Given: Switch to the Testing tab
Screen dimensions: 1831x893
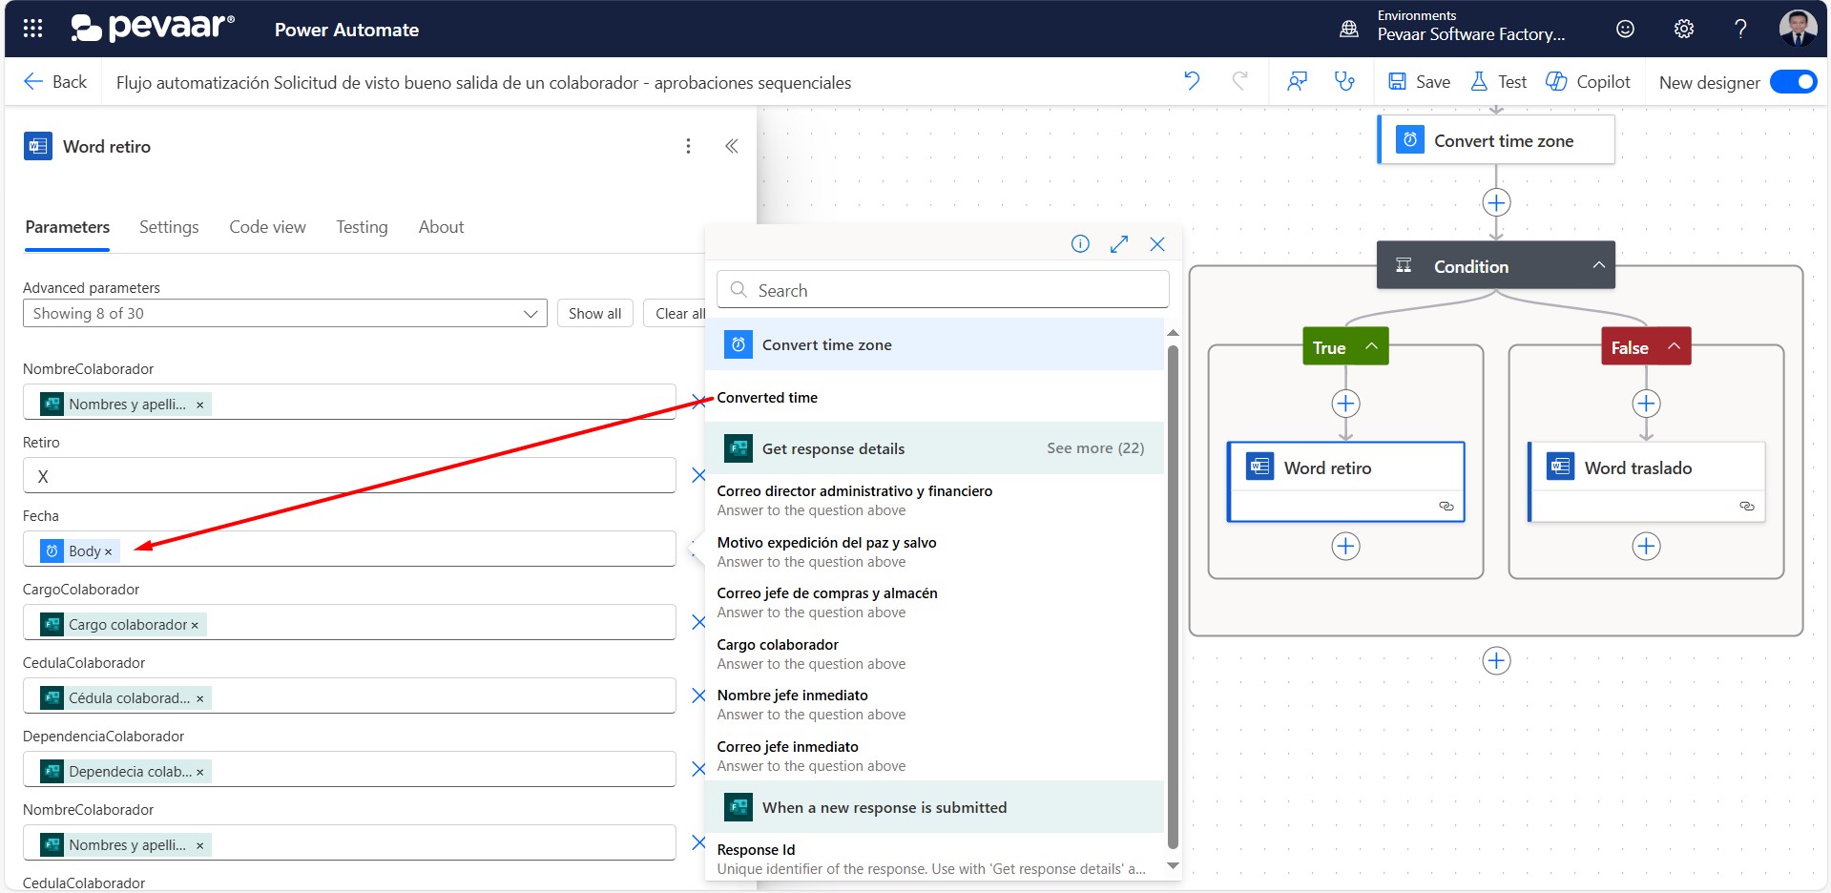Looking at the screenshot, I should (362, 227).
